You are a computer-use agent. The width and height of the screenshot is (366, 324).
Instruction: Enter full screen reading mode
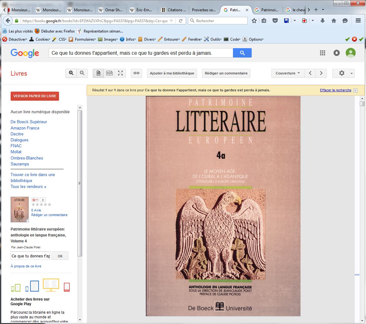point(120,73)
